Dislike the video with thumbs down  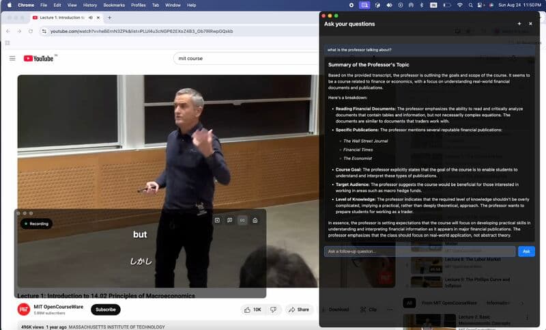click(x=273, y=310)
